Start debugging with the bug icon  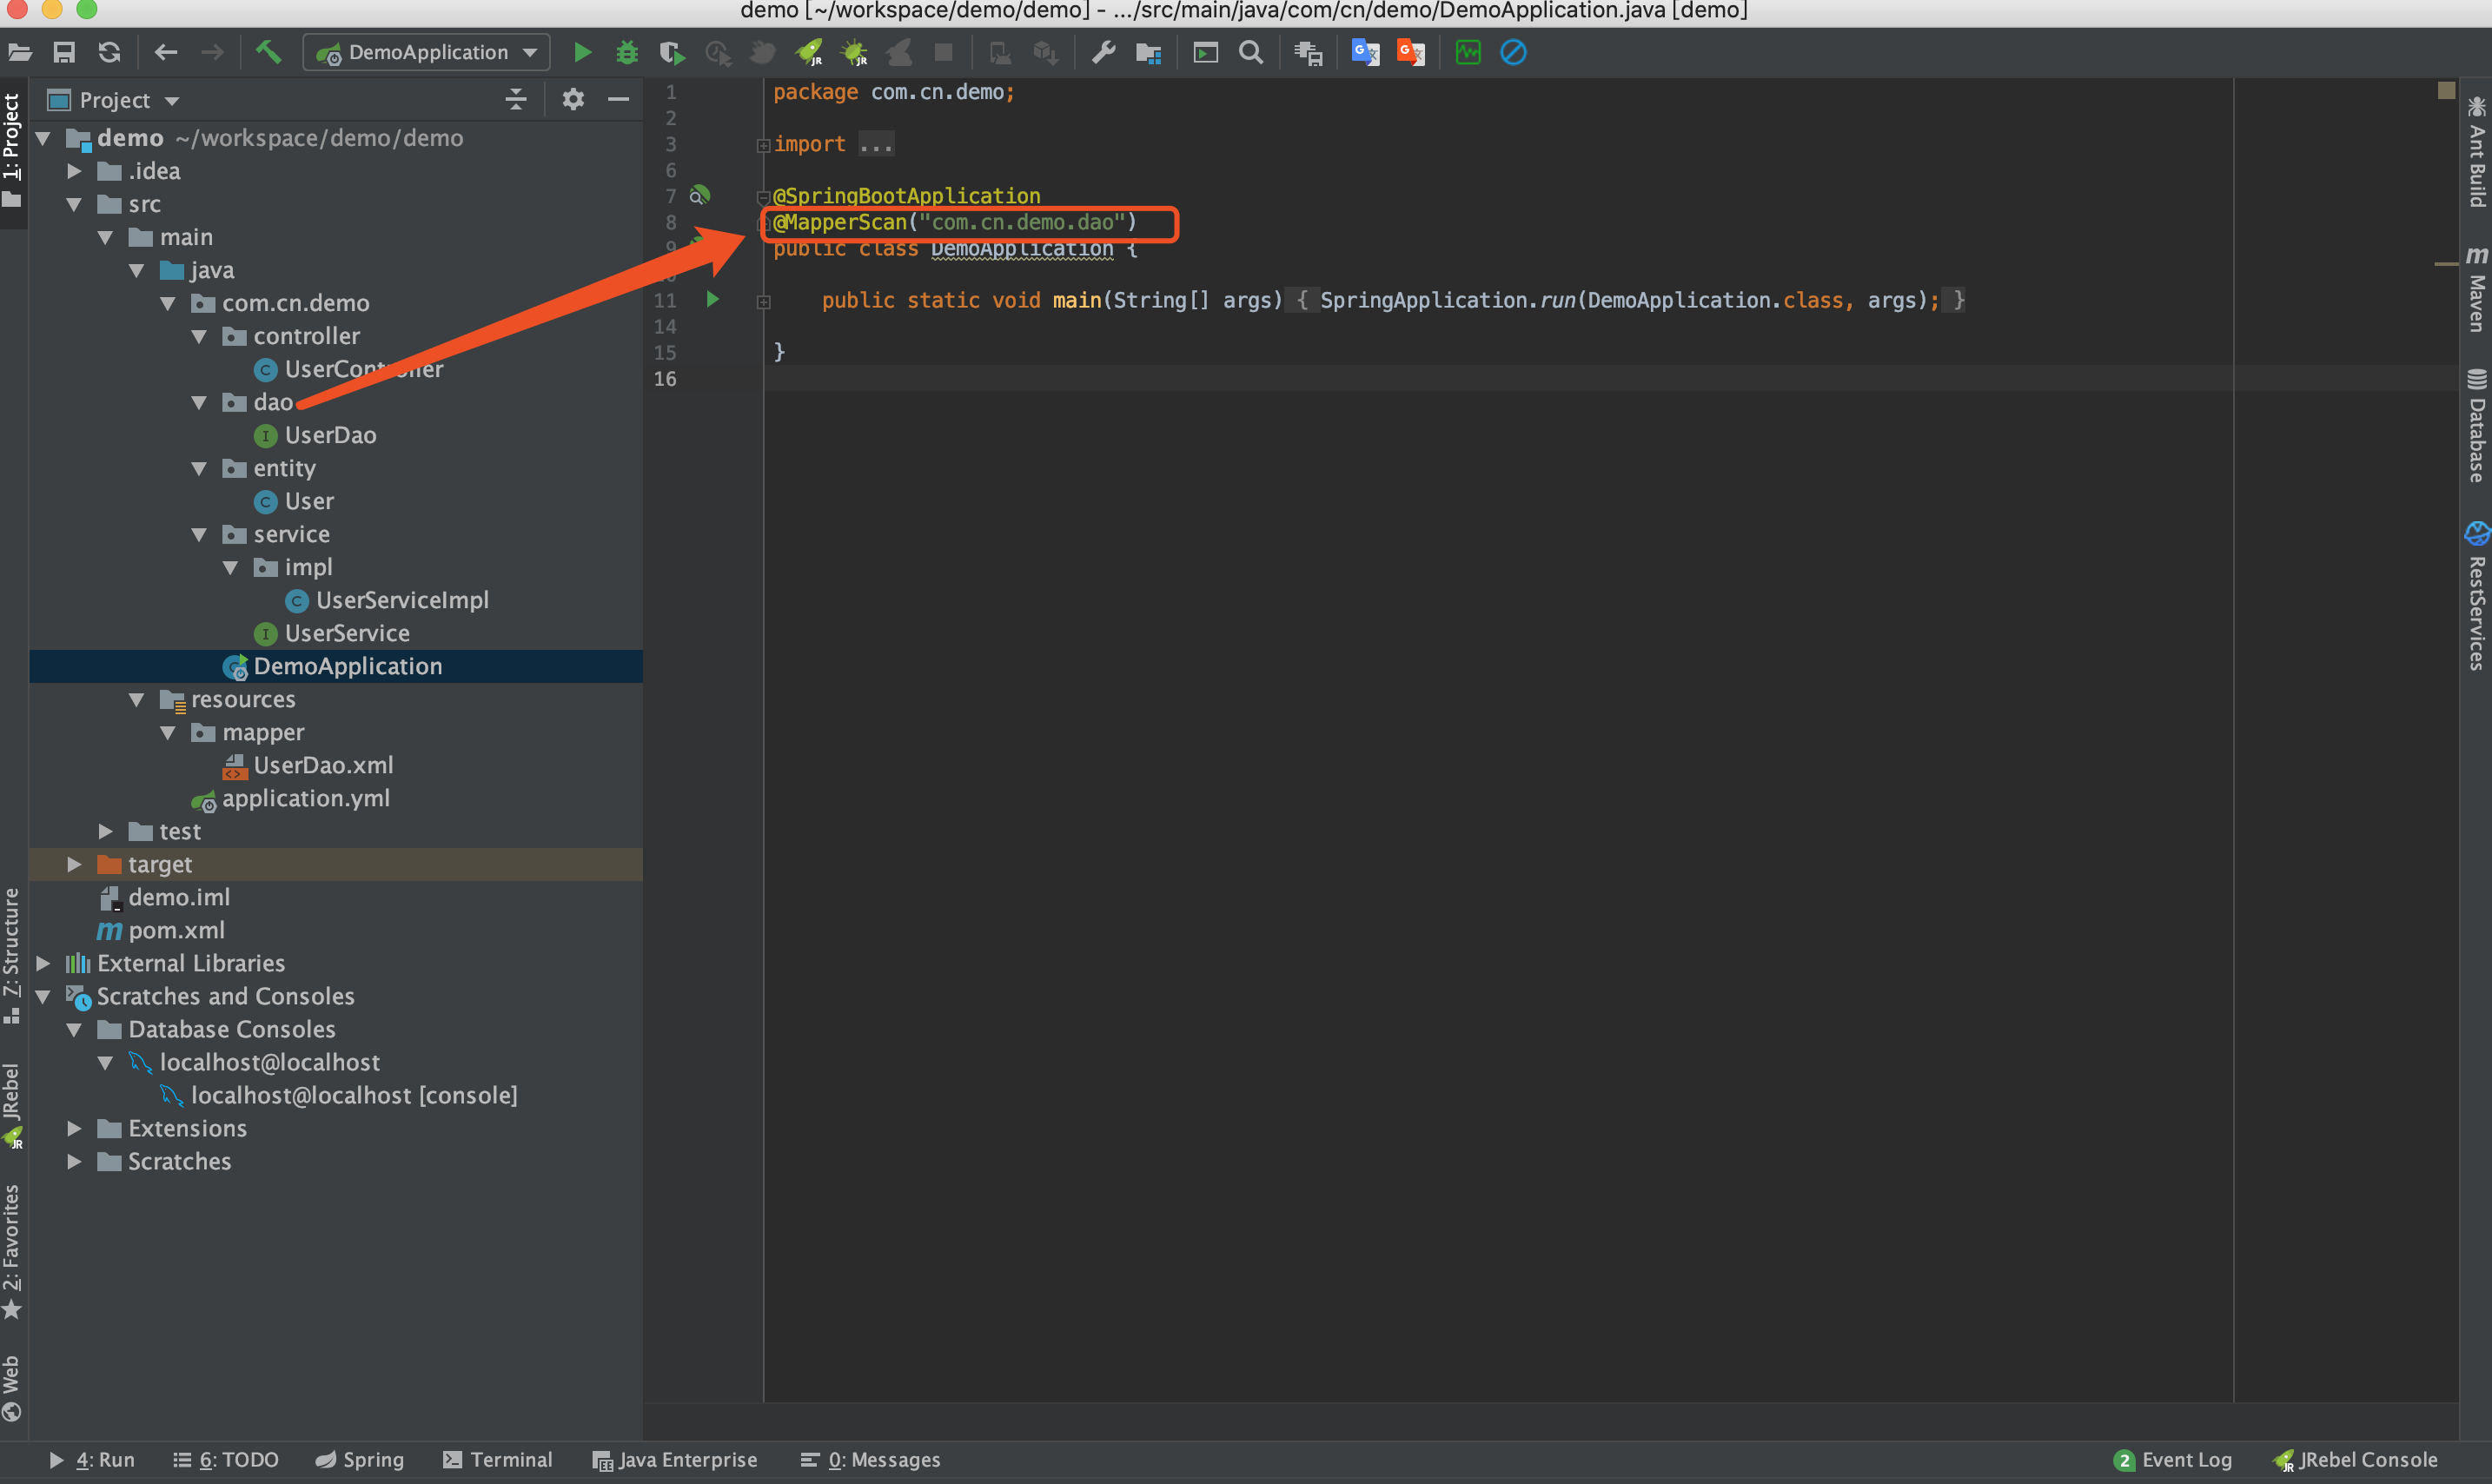[627, 52]
